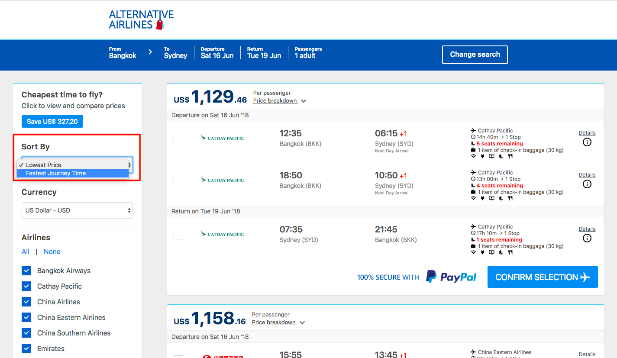Viewport: 617px width, 358px height.
Task: Uncheck the Bangkok Airways filter
Action: (x=26, y=271)
